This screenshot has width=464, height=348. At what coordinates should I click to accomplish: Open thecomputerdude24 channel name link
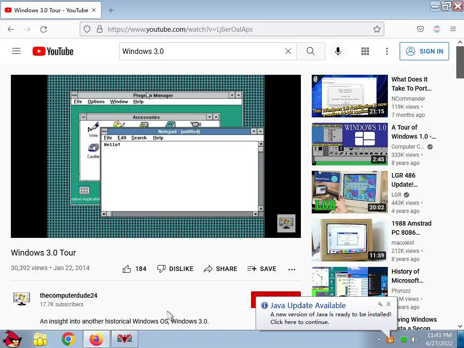[x=69, y=295]
